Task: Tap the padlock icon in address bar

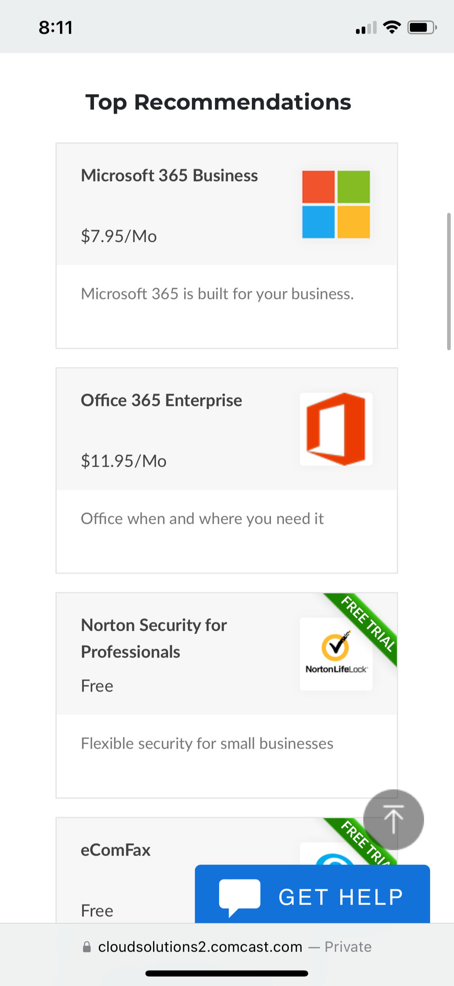Action: 87,947
